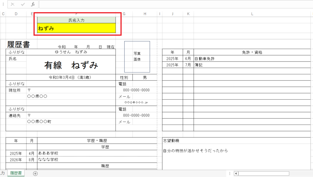Select the yellow ねずみ name input cell

(76, 28)
